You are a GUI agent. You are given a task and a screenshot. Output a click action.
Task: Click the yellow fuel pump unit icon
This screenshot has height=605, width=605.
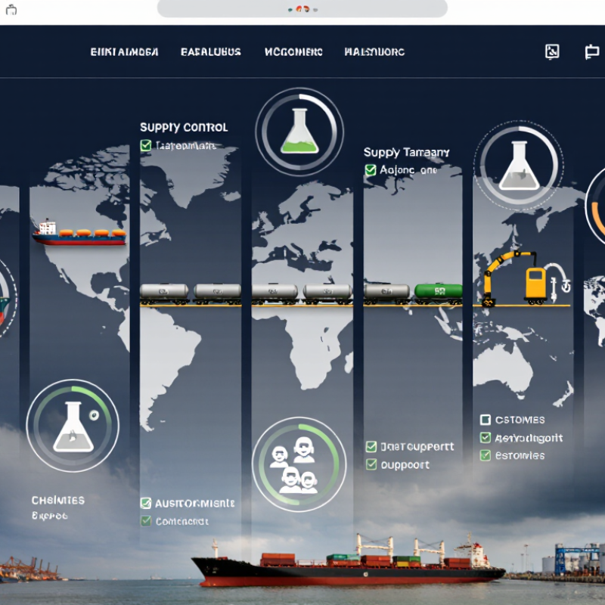(535, 285)
